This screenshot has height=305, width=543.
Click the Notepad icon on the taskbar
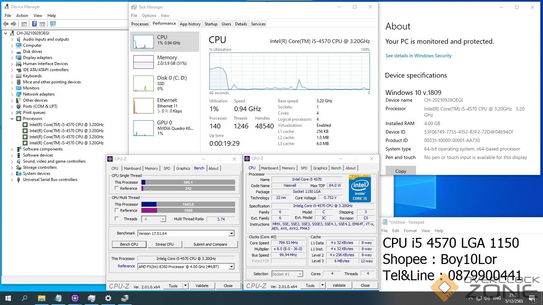[58, 298]
